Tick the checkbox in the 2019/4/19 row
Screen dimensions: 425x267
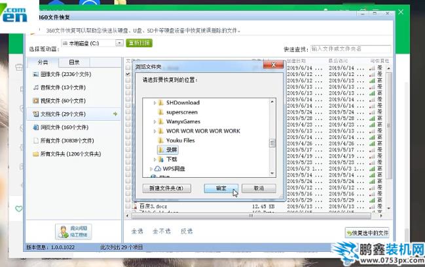click(128, 156)
